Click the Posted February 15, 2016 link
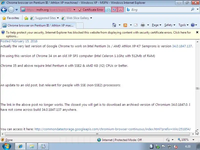The width and height of the screenshot is (200, 150). (19, 41)
